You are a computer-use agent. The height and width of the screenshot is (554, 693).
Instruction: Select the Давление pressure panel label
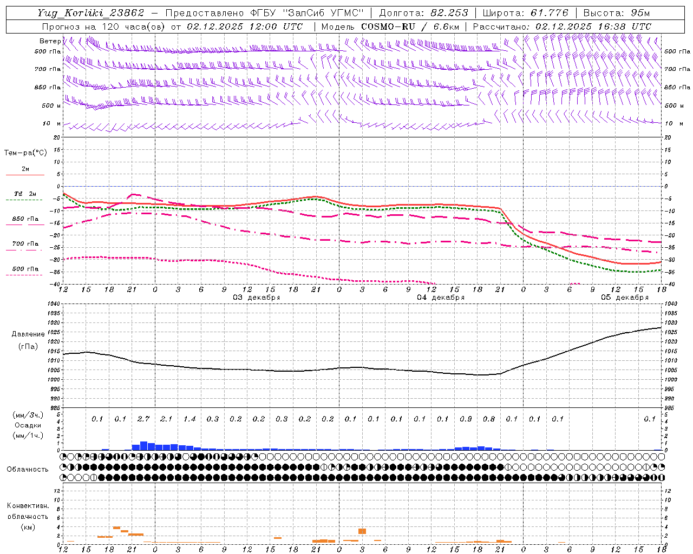[x=28, y=334]
